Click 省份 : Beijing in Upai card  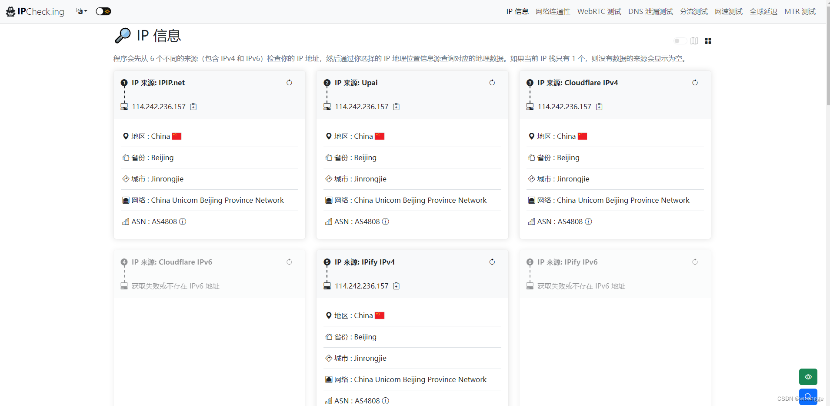click(x=355, y=158)
